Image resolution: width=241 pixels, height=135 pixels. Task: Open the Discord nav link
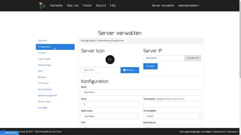(x=101, y=6)
